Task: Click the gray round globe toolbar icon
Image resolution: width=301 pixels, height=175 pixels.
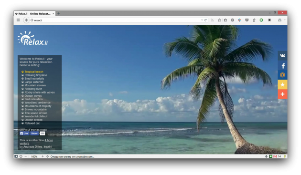Action: point(232,20)
